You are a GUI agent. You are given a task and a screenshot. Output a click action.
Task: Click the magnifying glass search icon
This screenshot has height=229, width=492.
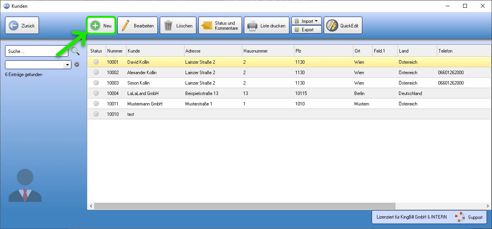pyautogui.click(x=75, y=51)
